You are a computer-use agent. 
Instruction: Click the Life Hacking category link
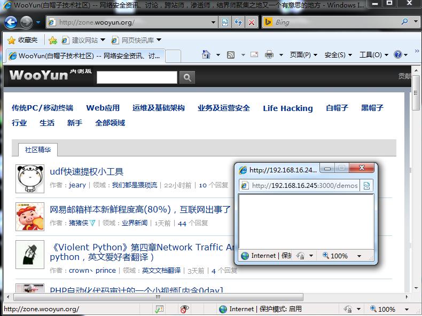pyautogui.click(x=287, y=108)
